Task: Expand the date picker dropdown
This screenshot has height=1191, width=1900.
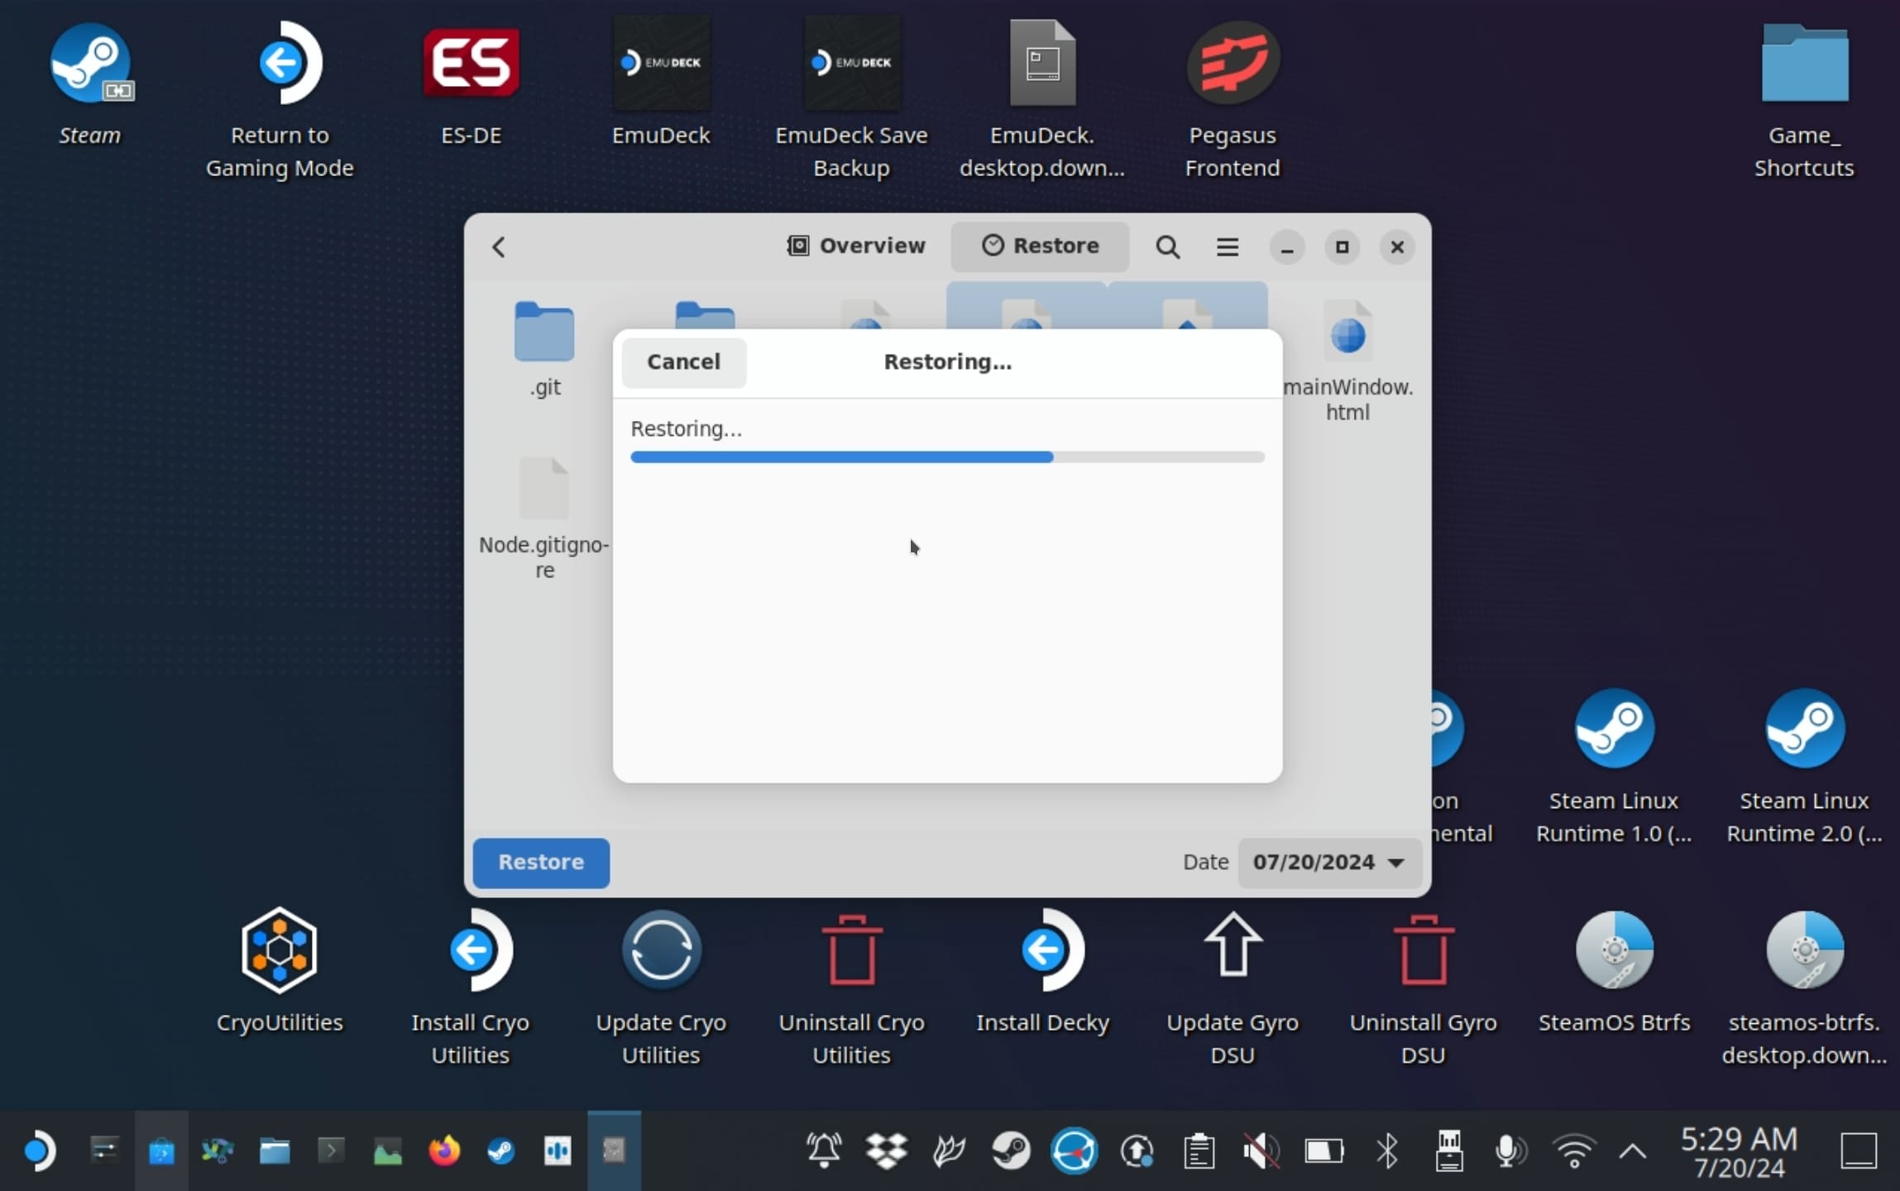Action: (x=1327, y=862)
